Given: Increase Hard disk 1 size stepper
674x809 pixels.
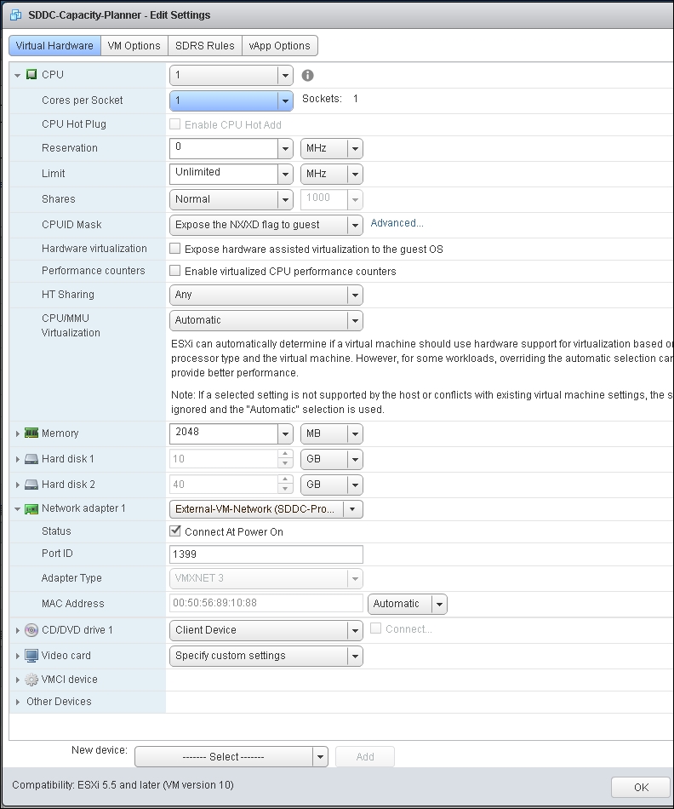Looking at the screenshot, I should pyautogui.click(x=284, y=454).
